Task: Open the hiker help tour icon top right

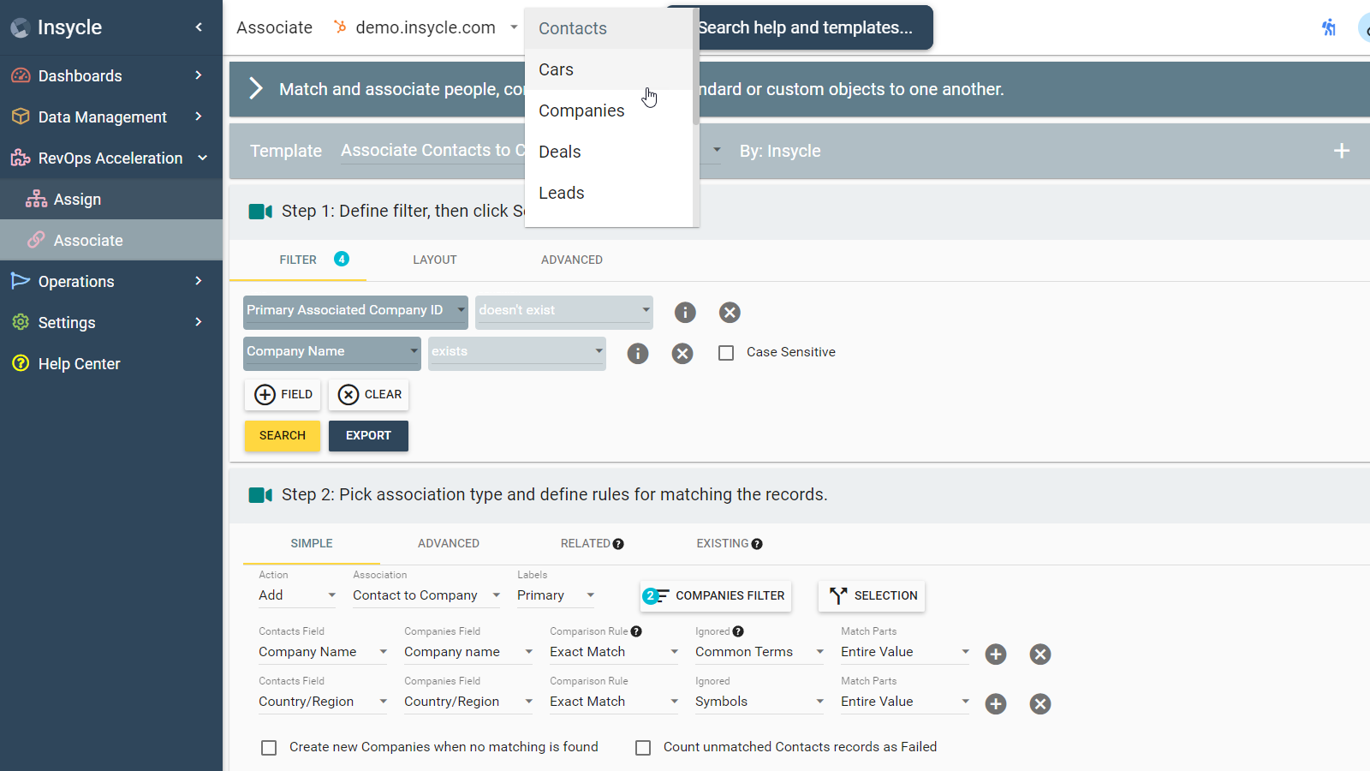Action: pyautogui.click(x=1329, y=27)
